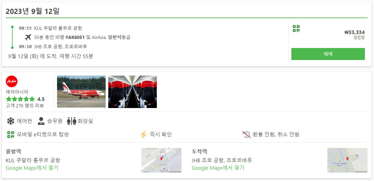Open the cabin interior seats photo
Screen dimensions: 374x181
(x=133, y=92)
